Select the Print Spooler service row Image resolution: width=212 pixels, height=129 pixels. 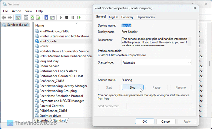(48, 41)
